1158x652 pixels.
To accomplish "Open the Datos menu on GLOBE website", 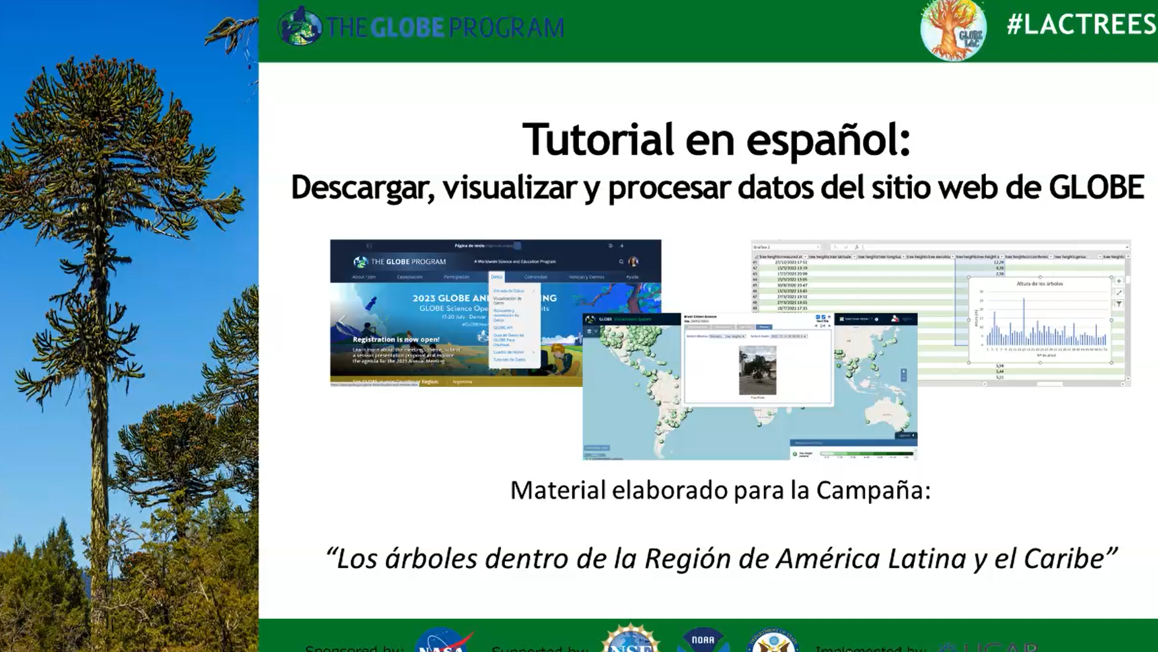I will pos(497,277).
